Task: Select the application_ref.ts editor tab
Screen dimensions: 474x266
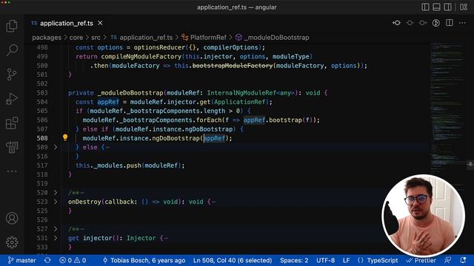Action: [x=67, y=23]
